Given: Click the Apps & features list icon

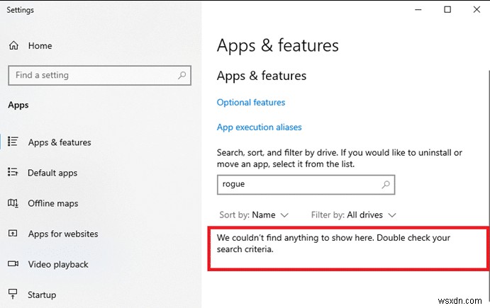Looking at the screenshot, I should tap(13, 142).
